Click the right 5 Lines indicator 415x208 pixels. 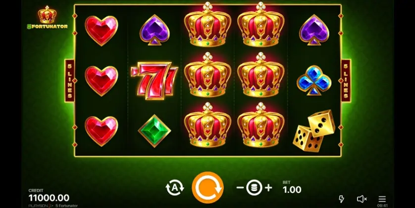point(346,81)
